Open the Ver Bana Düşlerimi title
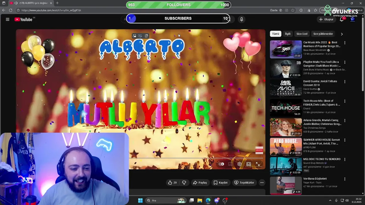 pos(315,179)
